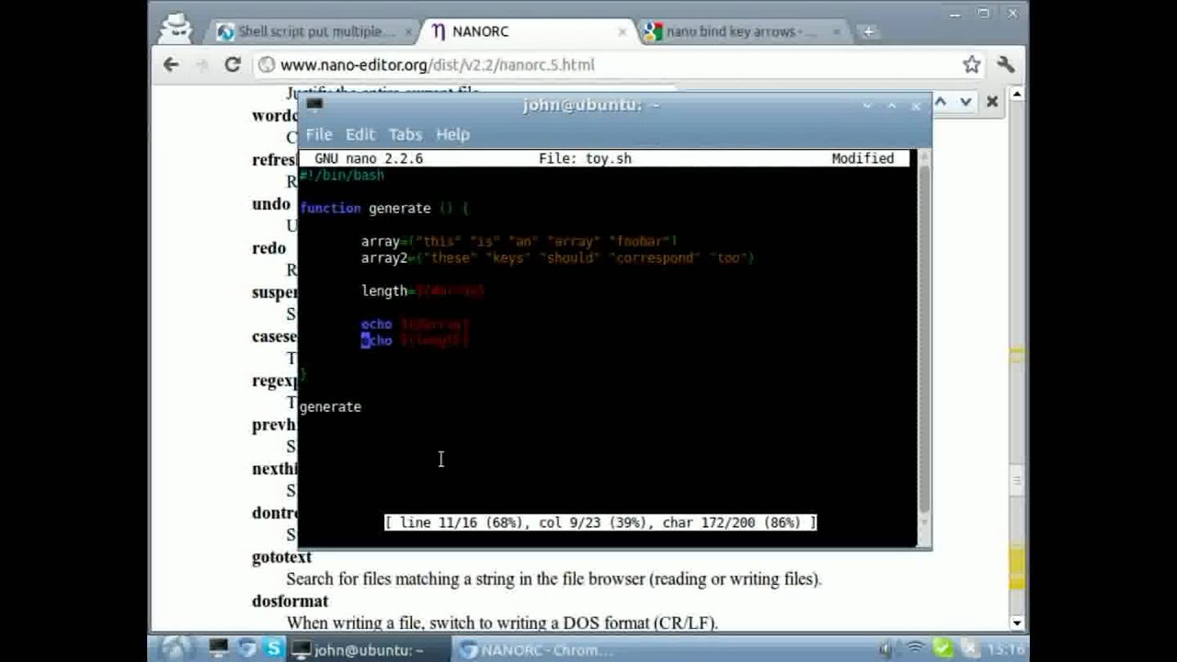Screen dimensions: 1177x662
Task: Switch to NANORC Chrome taskbar button
Action: (x=538, y=650)
